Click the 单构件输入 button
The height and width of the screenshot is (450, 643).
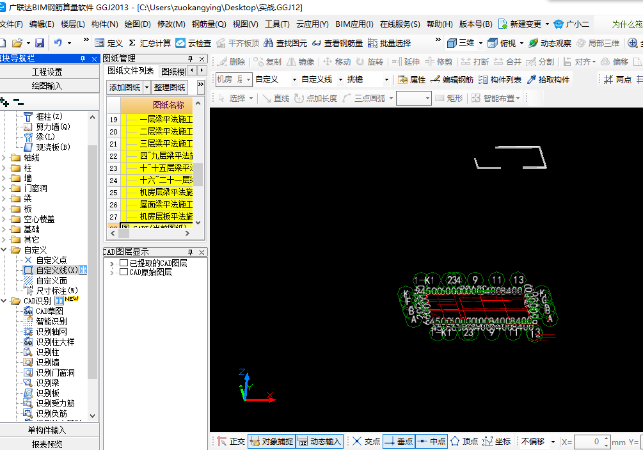coord(47,430)
